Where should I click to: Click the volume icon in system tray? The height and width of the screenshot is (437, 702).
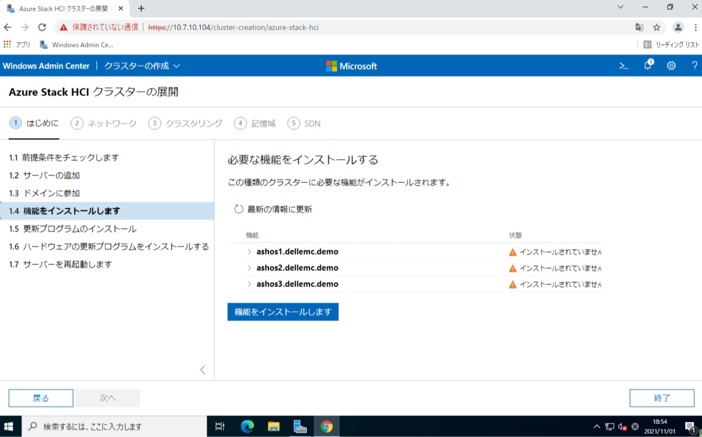[622, 426]
